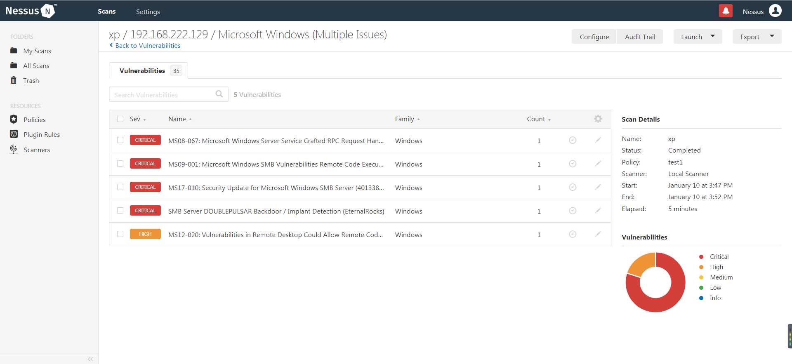Click the Nessus logo
The image size is (792, 364).
31,11
